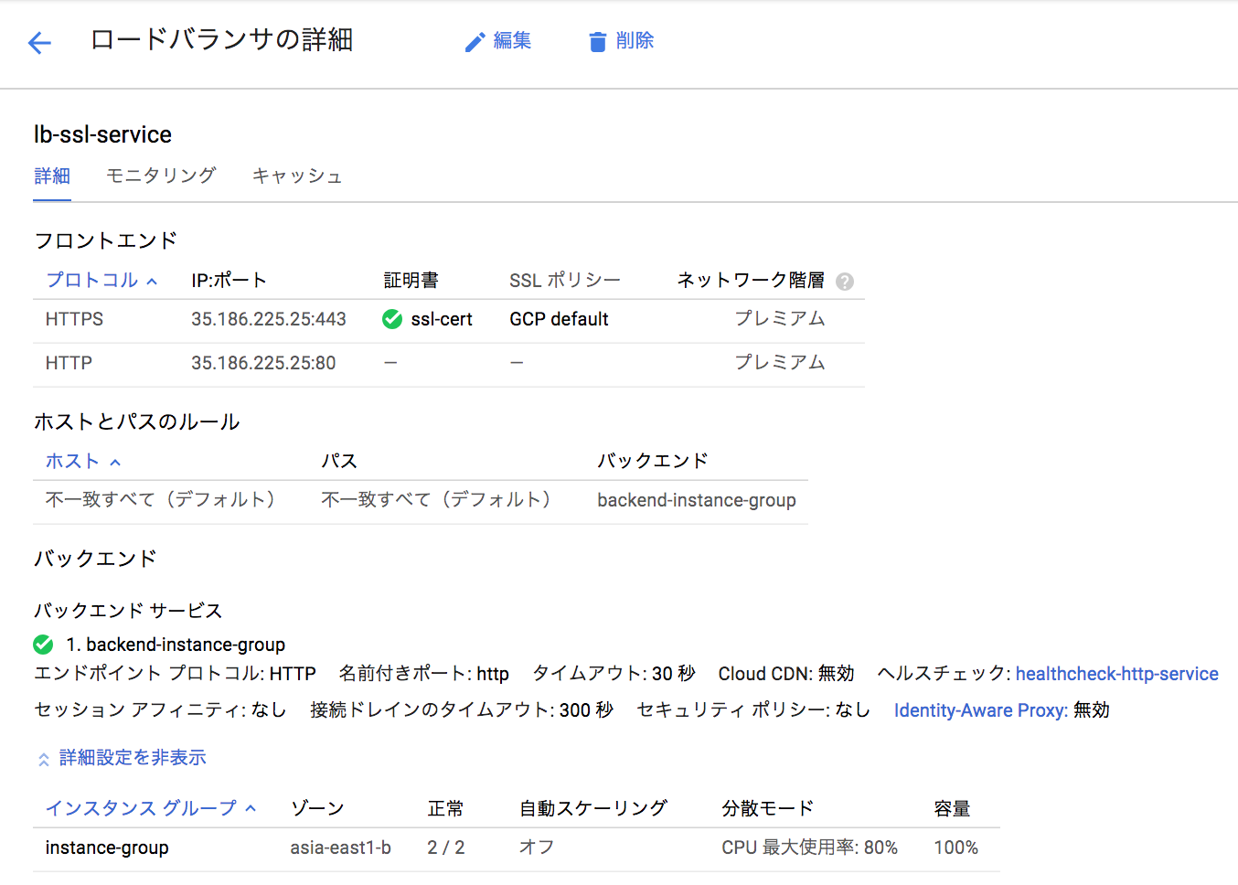The image size is (1238, 885).
Task: Click the パス column header
Action: pyautogui.click(x=339, y=461)
